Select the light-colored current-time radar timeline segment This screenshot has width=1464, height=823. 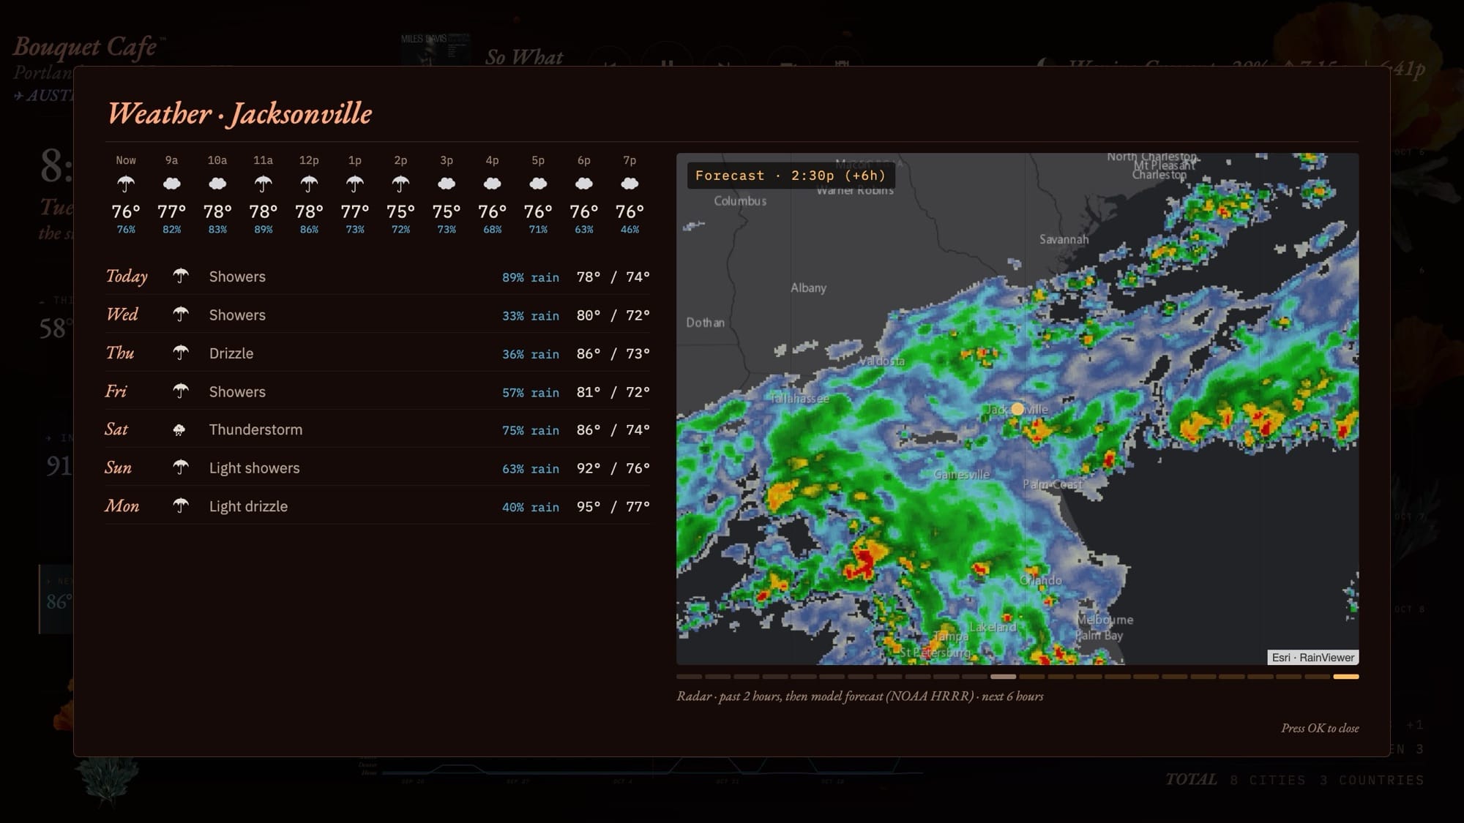1003,677
